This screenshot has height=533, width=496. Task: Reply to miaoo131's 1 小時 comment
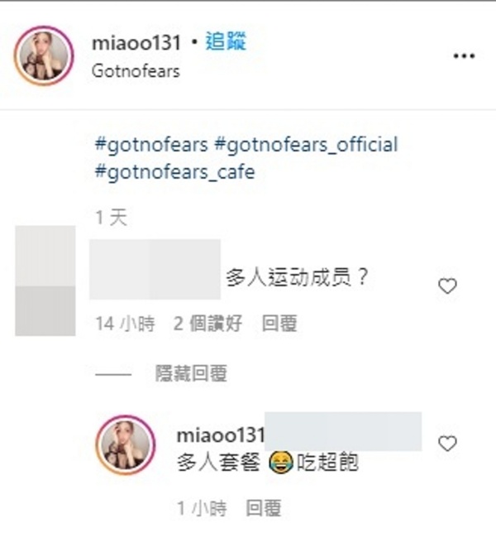pyautogui.click(x=264, y=508)
